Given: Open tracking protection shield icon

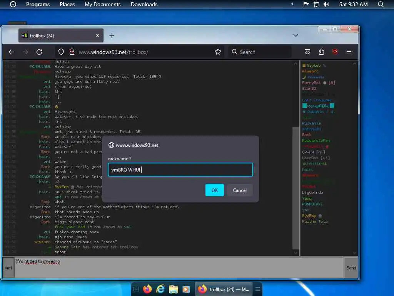Looking at the screenshot, I should pos(61,52).
